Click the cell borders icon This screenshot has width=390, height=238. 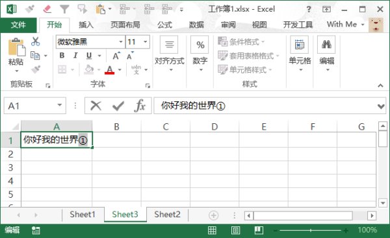62,69
